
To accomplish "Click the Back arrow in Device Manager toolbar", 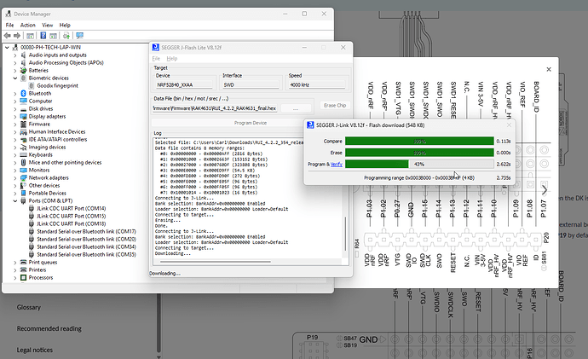I will (x=9, y=35).
